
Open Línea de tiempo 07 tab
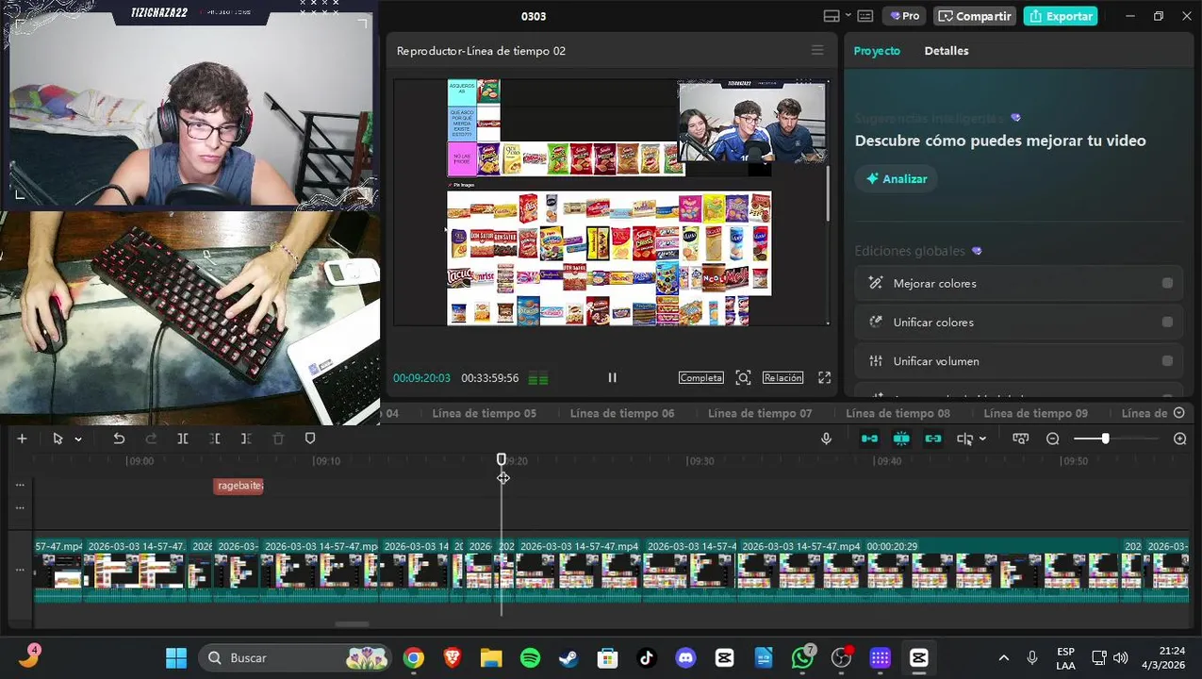pos(760,413)
